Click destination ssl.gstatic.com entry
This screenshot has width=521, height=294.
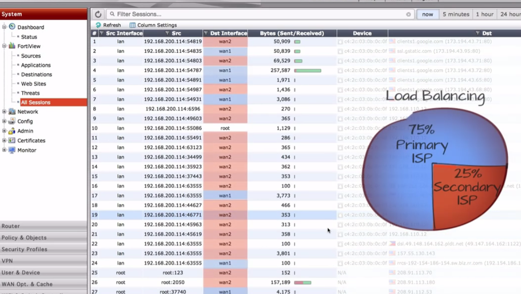click(x=439, y=51)
